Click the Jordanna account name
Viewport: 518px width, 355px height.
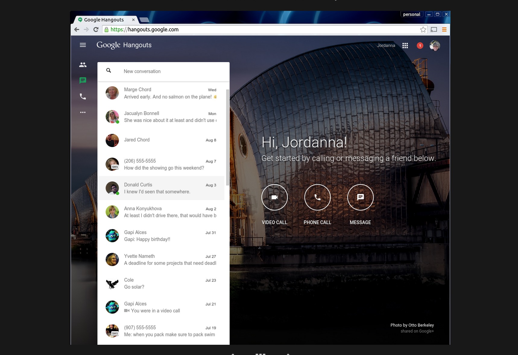pos(386,46)
